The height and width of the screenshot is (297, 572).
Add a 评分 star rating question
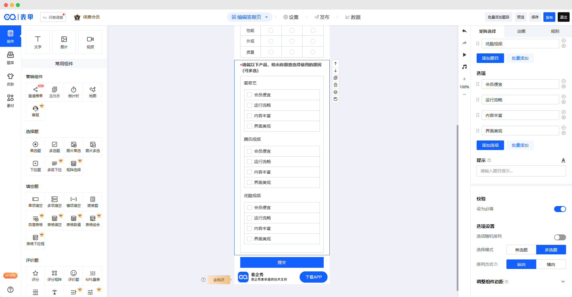point(35,276)
